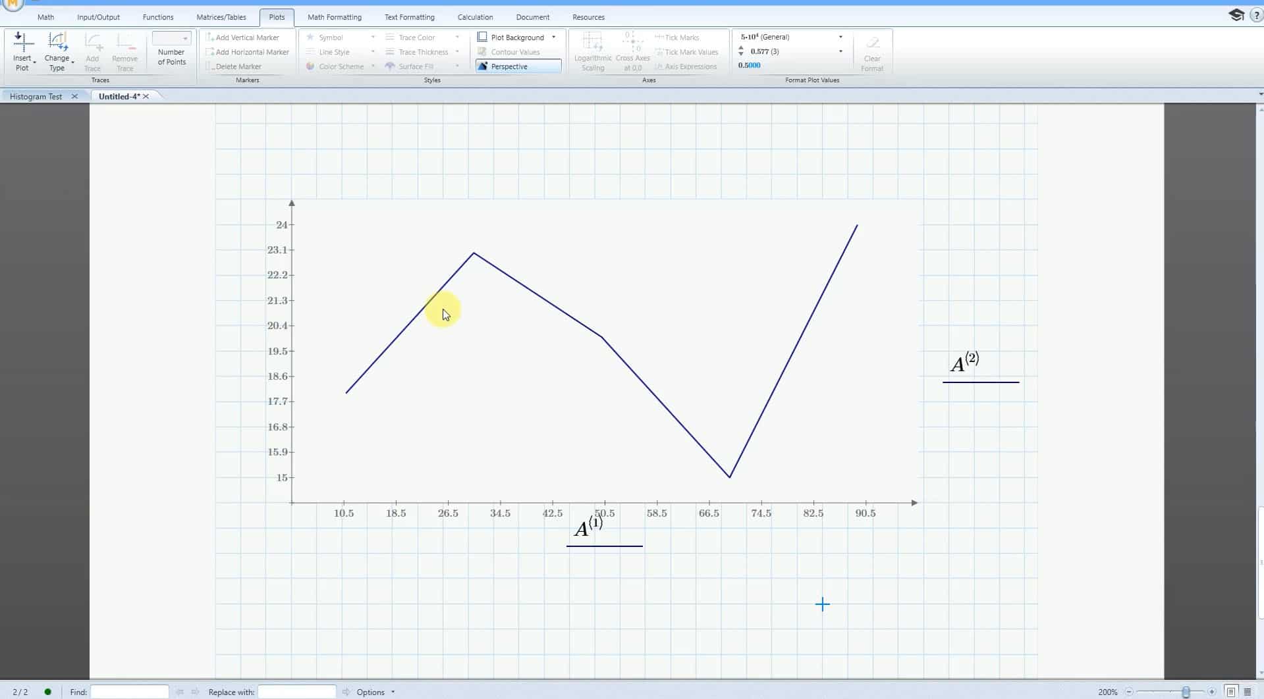The height and width of the screenshot is (699, 1264).
Task: Open the Matrices/Tables ribbon tab
Action: point(221,17)
